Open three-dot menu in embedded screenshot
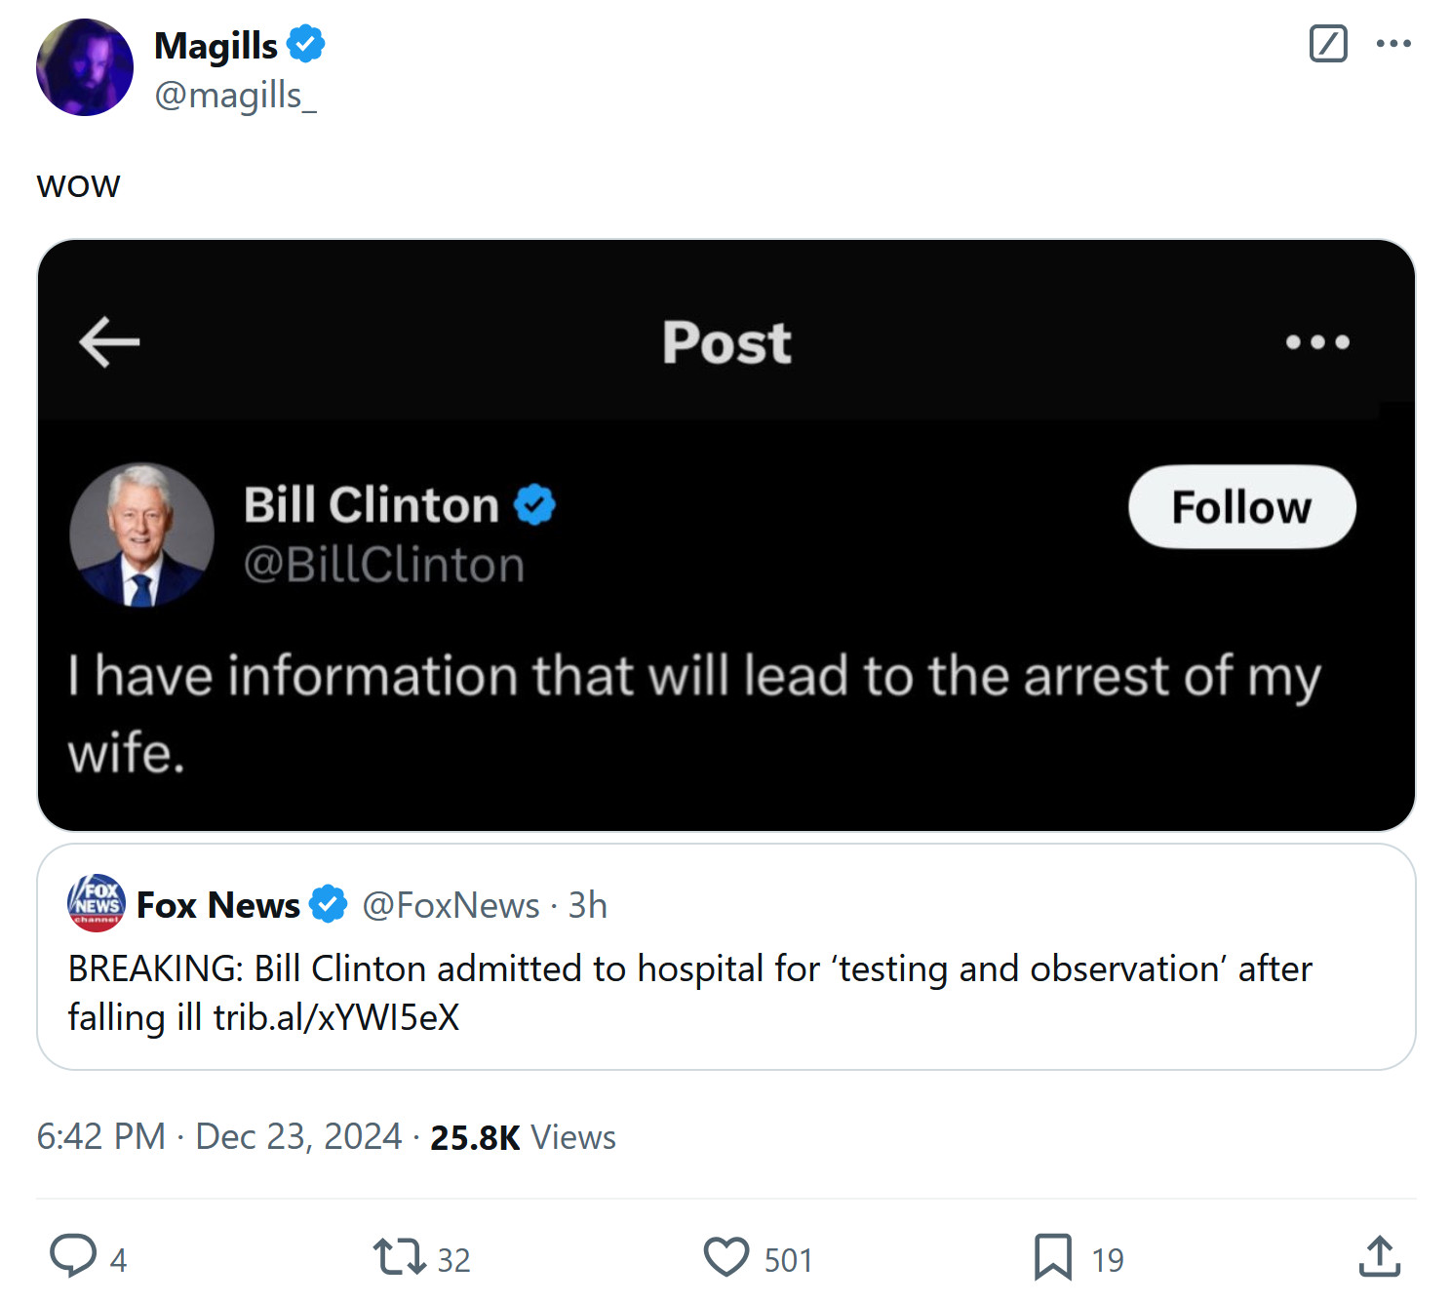 [x=1316, y=342]
